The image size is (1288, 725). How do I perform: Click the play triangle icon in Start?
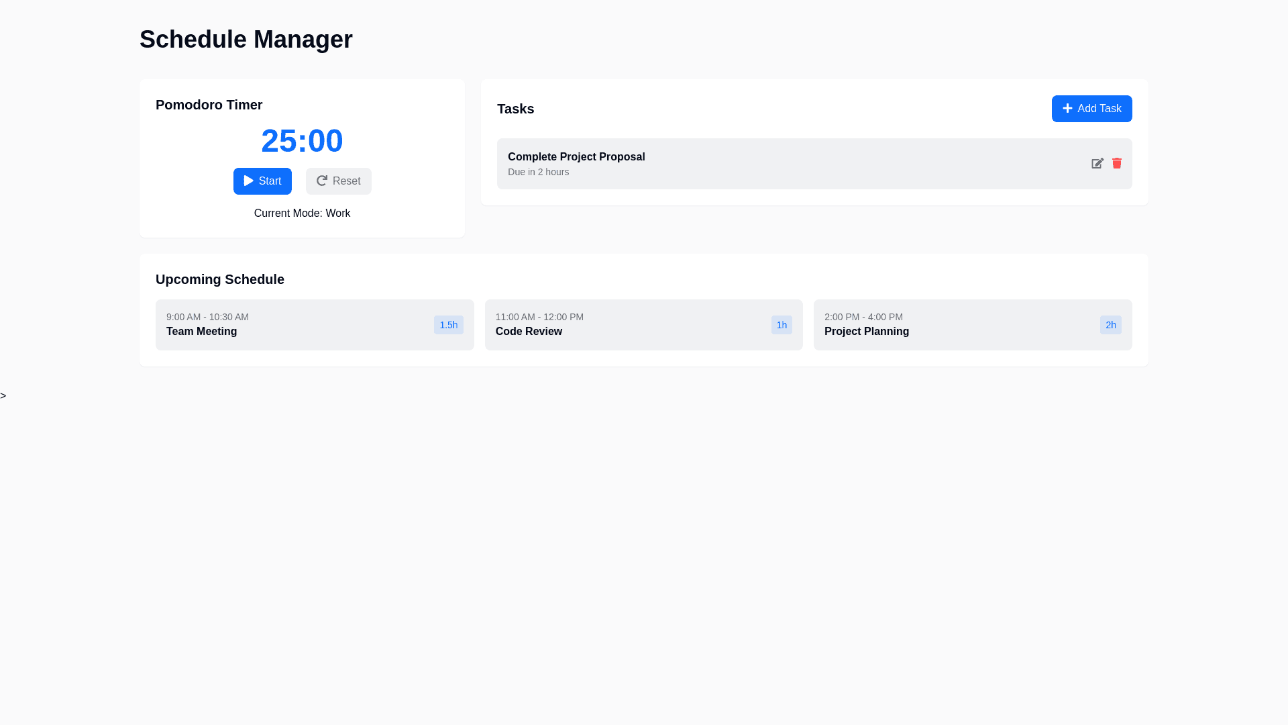pos(248,181)
